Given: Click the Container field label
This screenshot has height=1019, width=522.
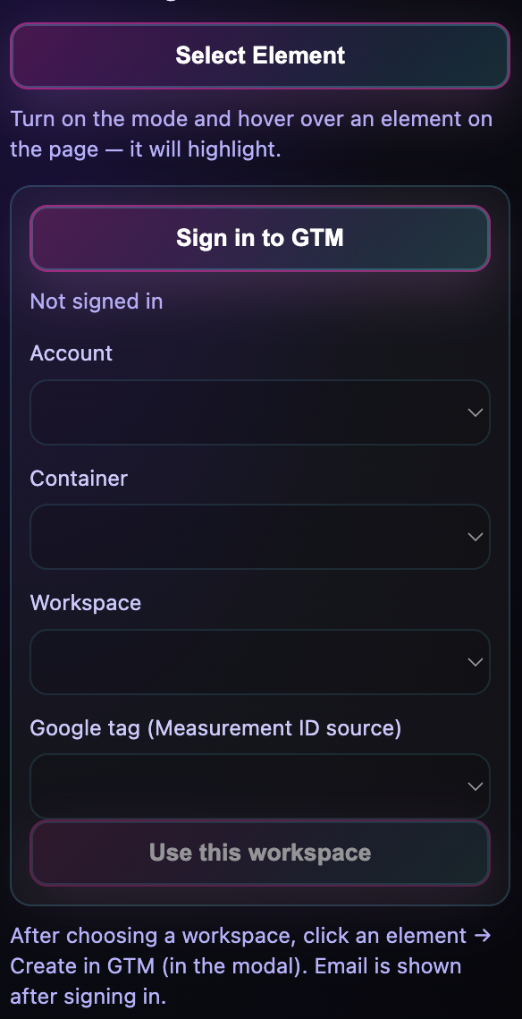Looking at the screenshot, I should pos(79,479).
